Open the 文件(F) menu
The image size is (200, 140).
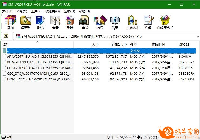pos(7,11)
